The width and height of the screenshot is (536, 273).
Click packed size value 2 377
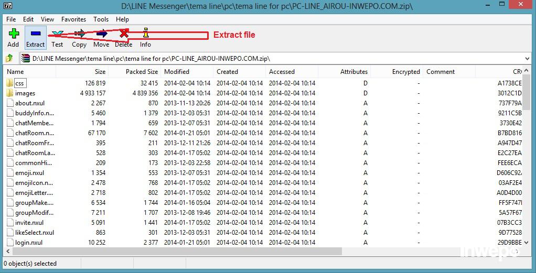coord(151,242)
